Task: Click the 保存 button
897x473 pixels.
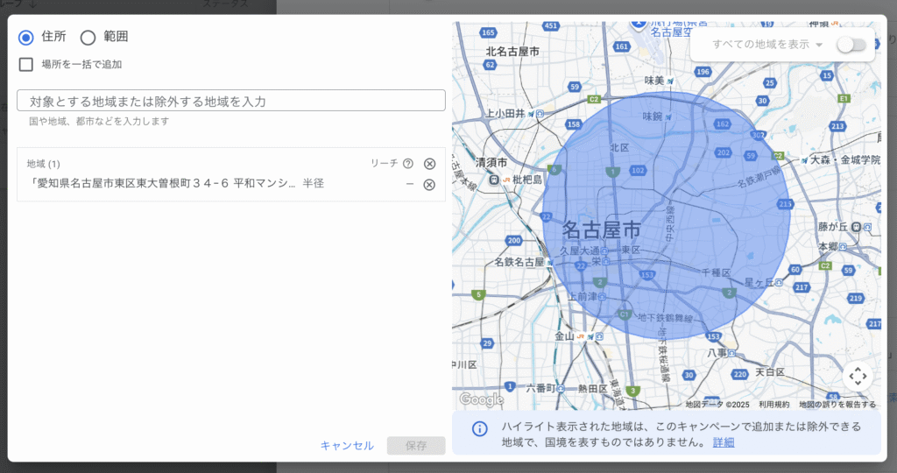Action: point(416,446)
